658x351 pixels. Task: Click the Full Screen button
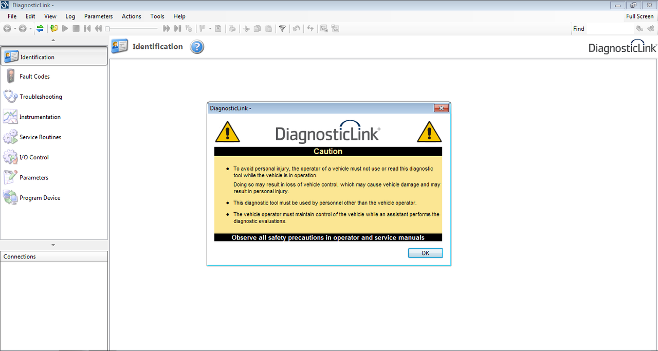(639, 16)
